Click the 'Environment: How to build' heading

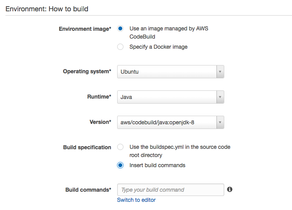[x=47, y=8]
